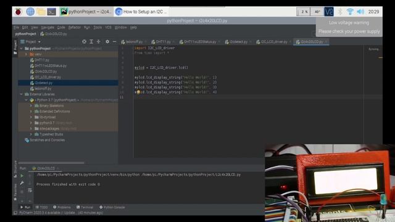Open Project panel gear settings
Screen dimensions: 395x222
click(107, 41)
